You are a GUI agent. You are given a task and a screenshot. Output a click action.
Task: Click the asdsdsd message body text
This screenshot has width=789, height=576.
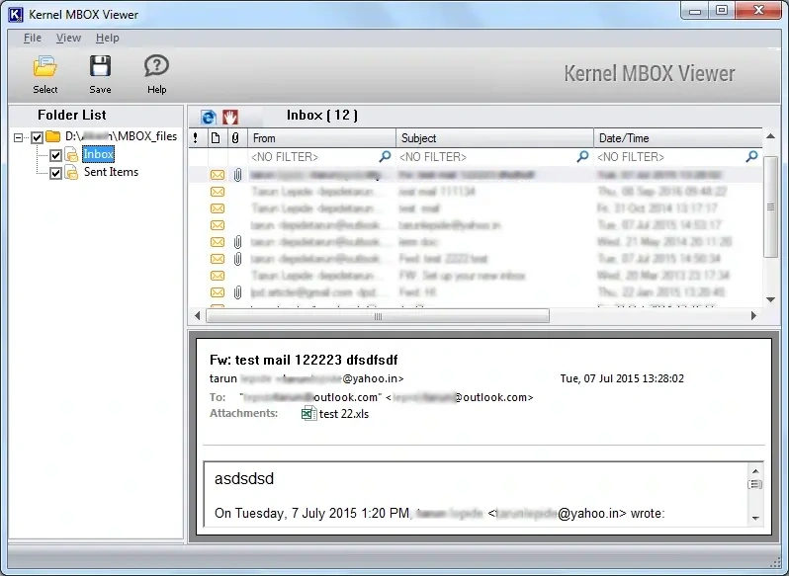(x=244, y=478)
